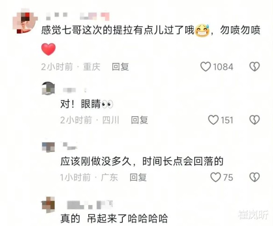Reply to the Sichuan comment via 回复

140,120
